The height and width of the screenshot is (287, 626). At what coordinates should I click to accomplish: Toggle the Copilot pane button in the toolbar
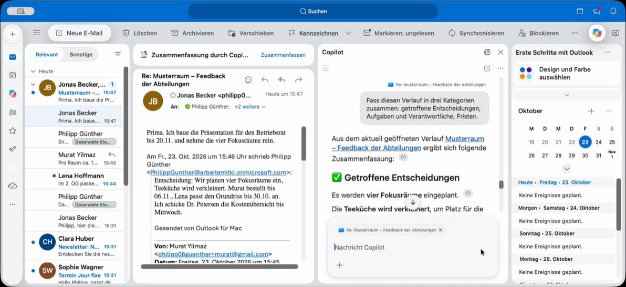click(597, 33)
